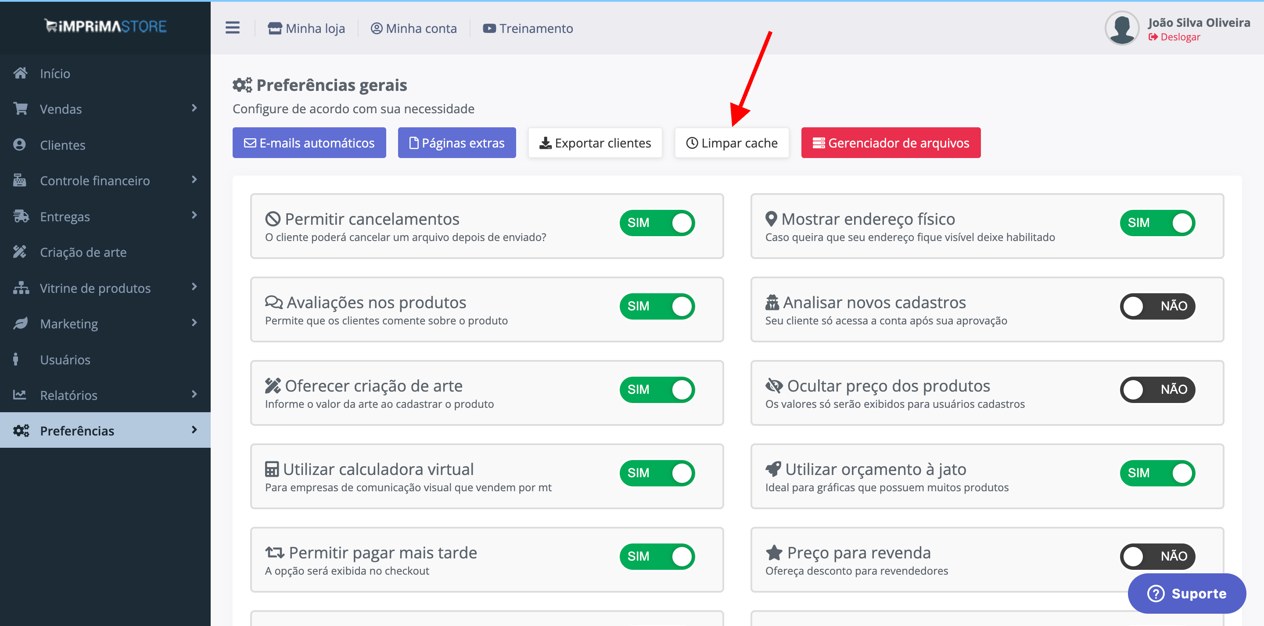This screenshot has width=1264, height=626.
Task: Expand Marketing submenu chevron
Action: 194,323
